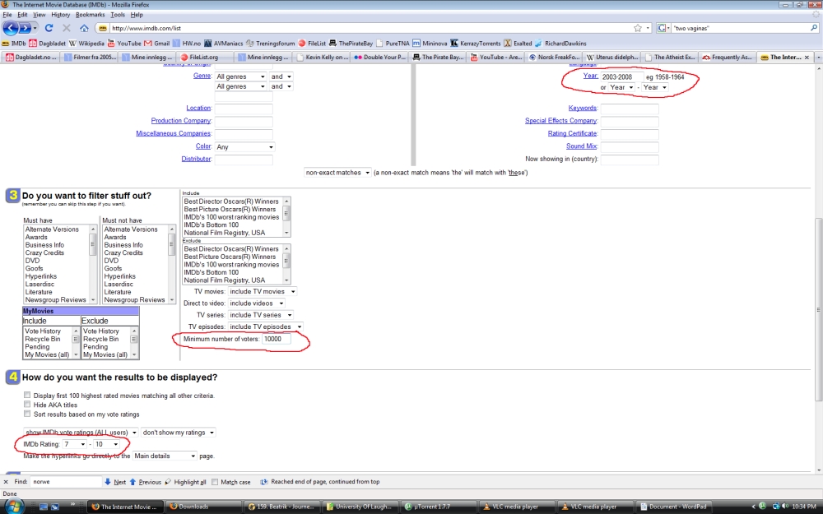
Task: Open the Tools menu
Action: pos(118,15)
